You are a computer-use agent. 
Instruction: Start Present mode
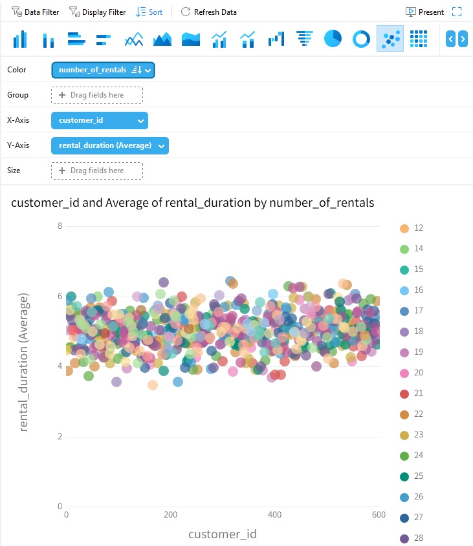[x=424, y=12]
